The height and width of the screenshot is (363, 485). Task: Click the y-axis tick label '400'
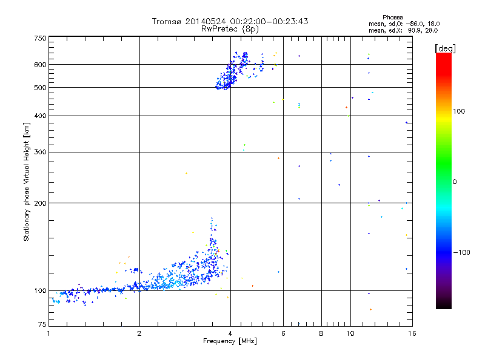pyautogui.click(x=40, y=116)
